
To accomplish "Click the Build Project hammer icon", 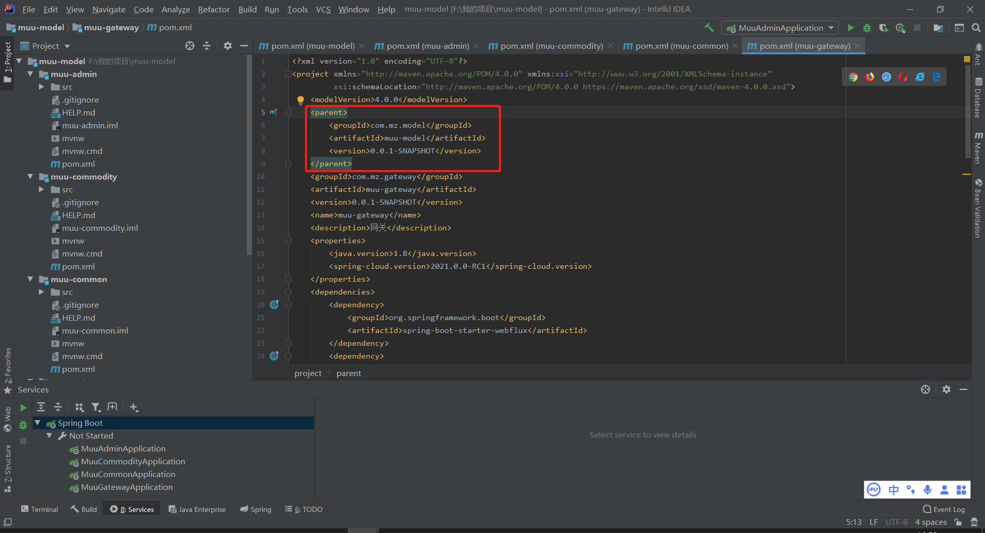I will pyautogui.click(x=709, y=28).
